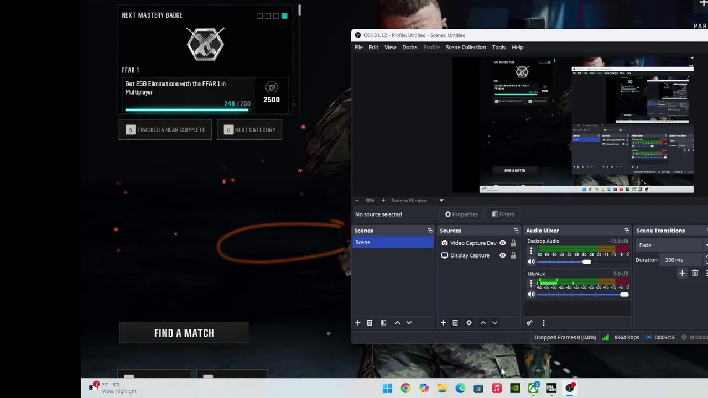This screenshot has width=708, height=398.
Task: Select the Scene item in Scenes list
Action: 393,242
